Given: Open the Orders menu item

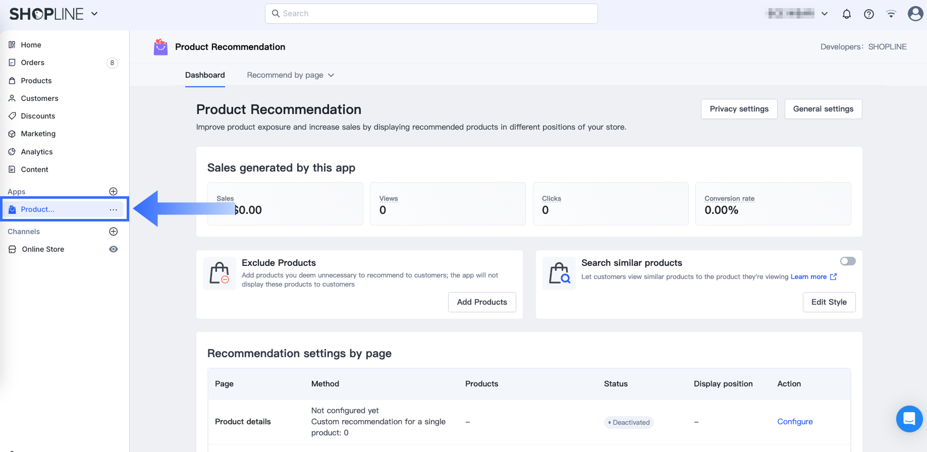Looking at the screenshot, I should [33, 63].
